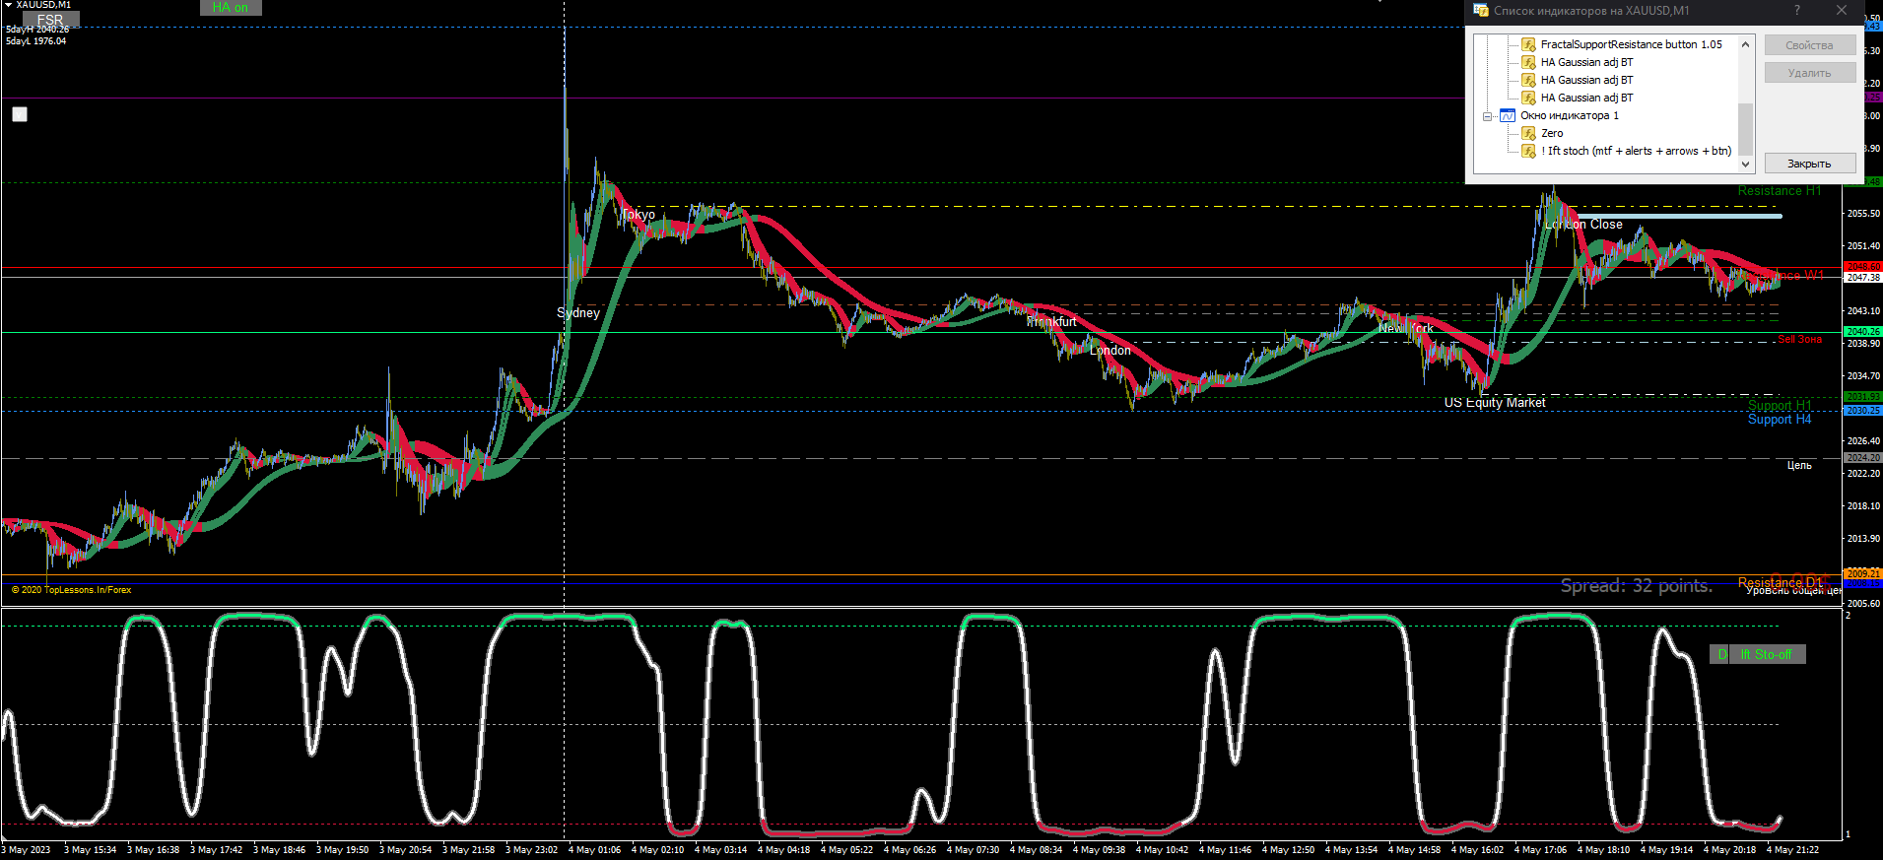Click the Support H1 label

coord(1780,405)
